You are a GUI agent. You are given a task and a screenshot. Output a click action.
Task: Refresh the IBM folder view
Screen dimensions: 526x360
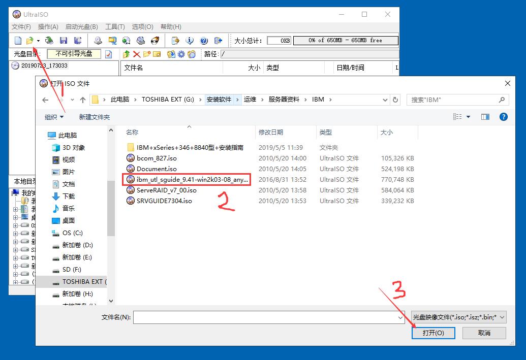pos(395,100)
